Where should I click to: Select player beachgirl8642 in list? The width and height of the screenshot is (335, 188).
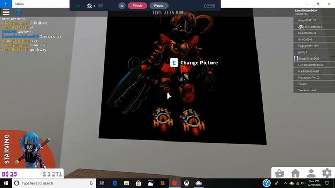click(x=314, y=33)
